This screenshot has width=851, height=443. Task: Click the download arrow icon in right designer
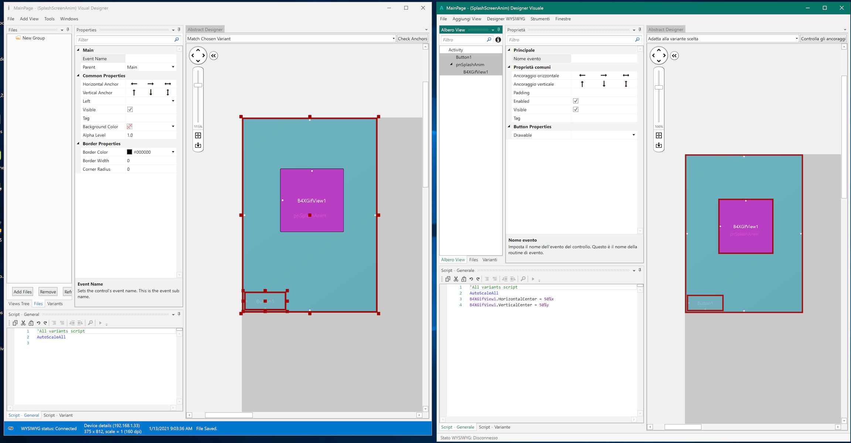coord(659,146)
